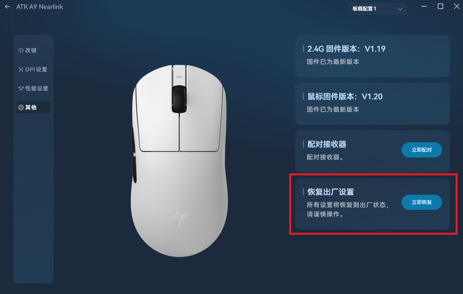This screenshot has height=294, width=463.
Task: Click the lightning logo on mouse
Action: (x=179, y=216)
